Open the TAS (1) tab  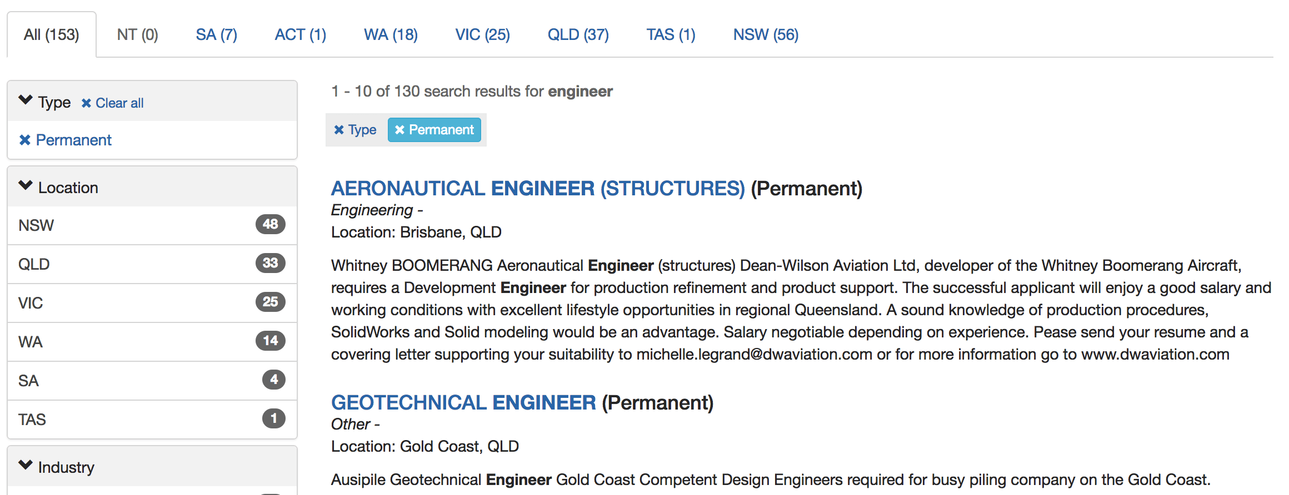671,35
